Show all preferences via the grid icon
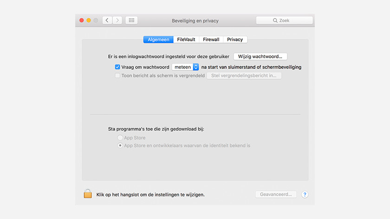The image size is (390, 219). 131,20
